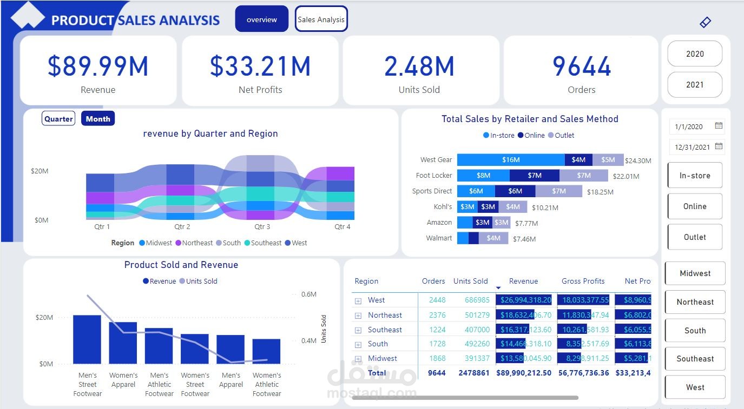Switch to the overview tab
This screenshot has width=744, height=409.
tap(261, 18)
